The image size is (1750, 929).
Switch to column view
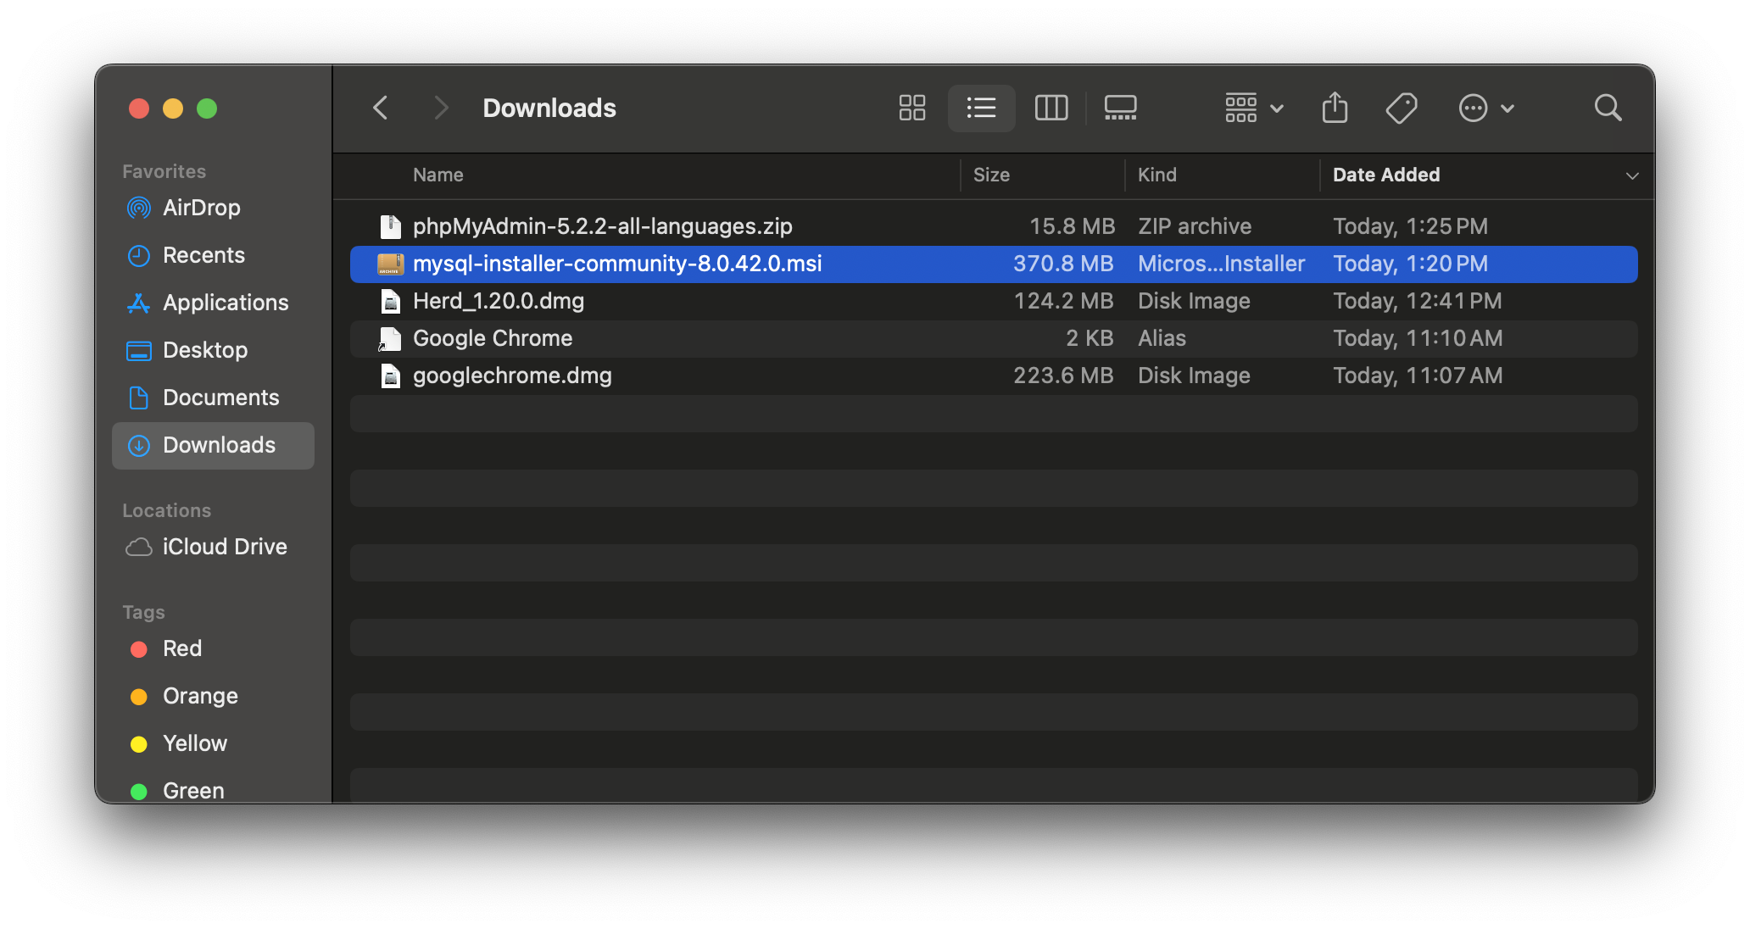pyautogui.click(x=1051, y=108)
